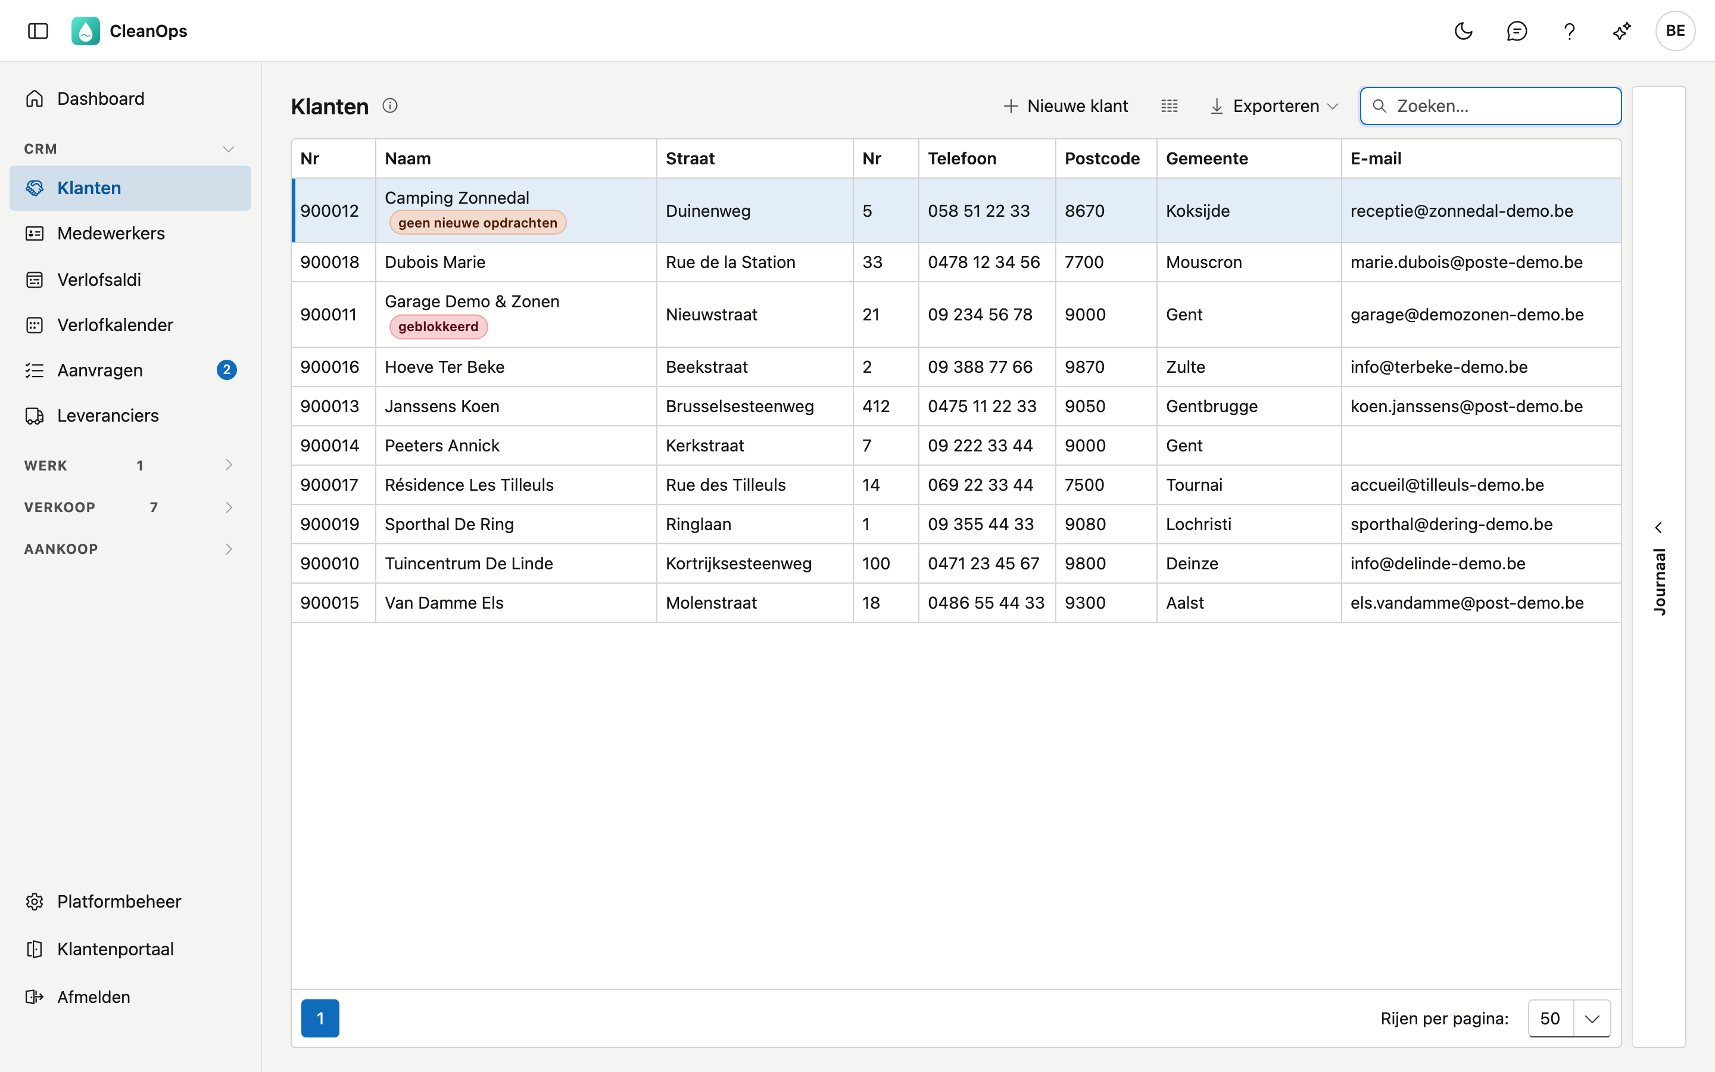Open Medewerkers in the sidebar

click(x=130, y=233)
